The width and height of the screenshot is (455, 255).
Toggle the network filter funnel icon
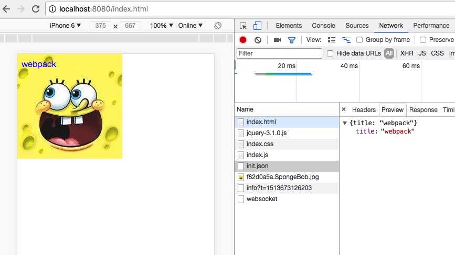[x=292, y=40]
